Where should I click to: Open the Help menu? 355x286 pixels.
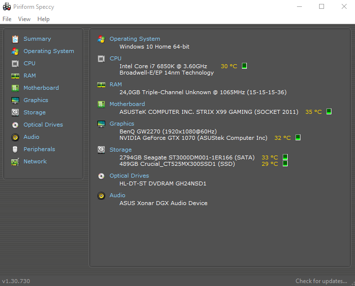click(x=43, y=19)
